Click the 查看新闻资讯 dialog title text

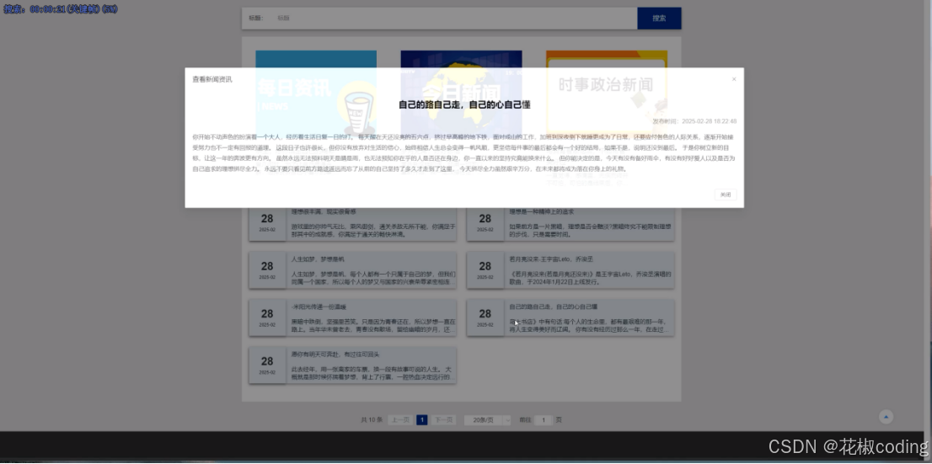(212, 79)
